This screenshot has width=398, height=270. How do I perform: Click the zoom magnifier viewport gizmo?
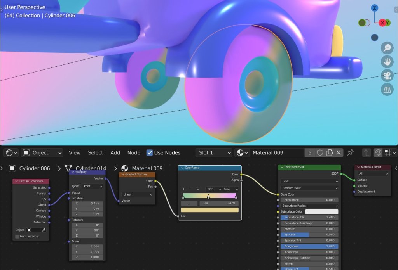coord(387,48)
